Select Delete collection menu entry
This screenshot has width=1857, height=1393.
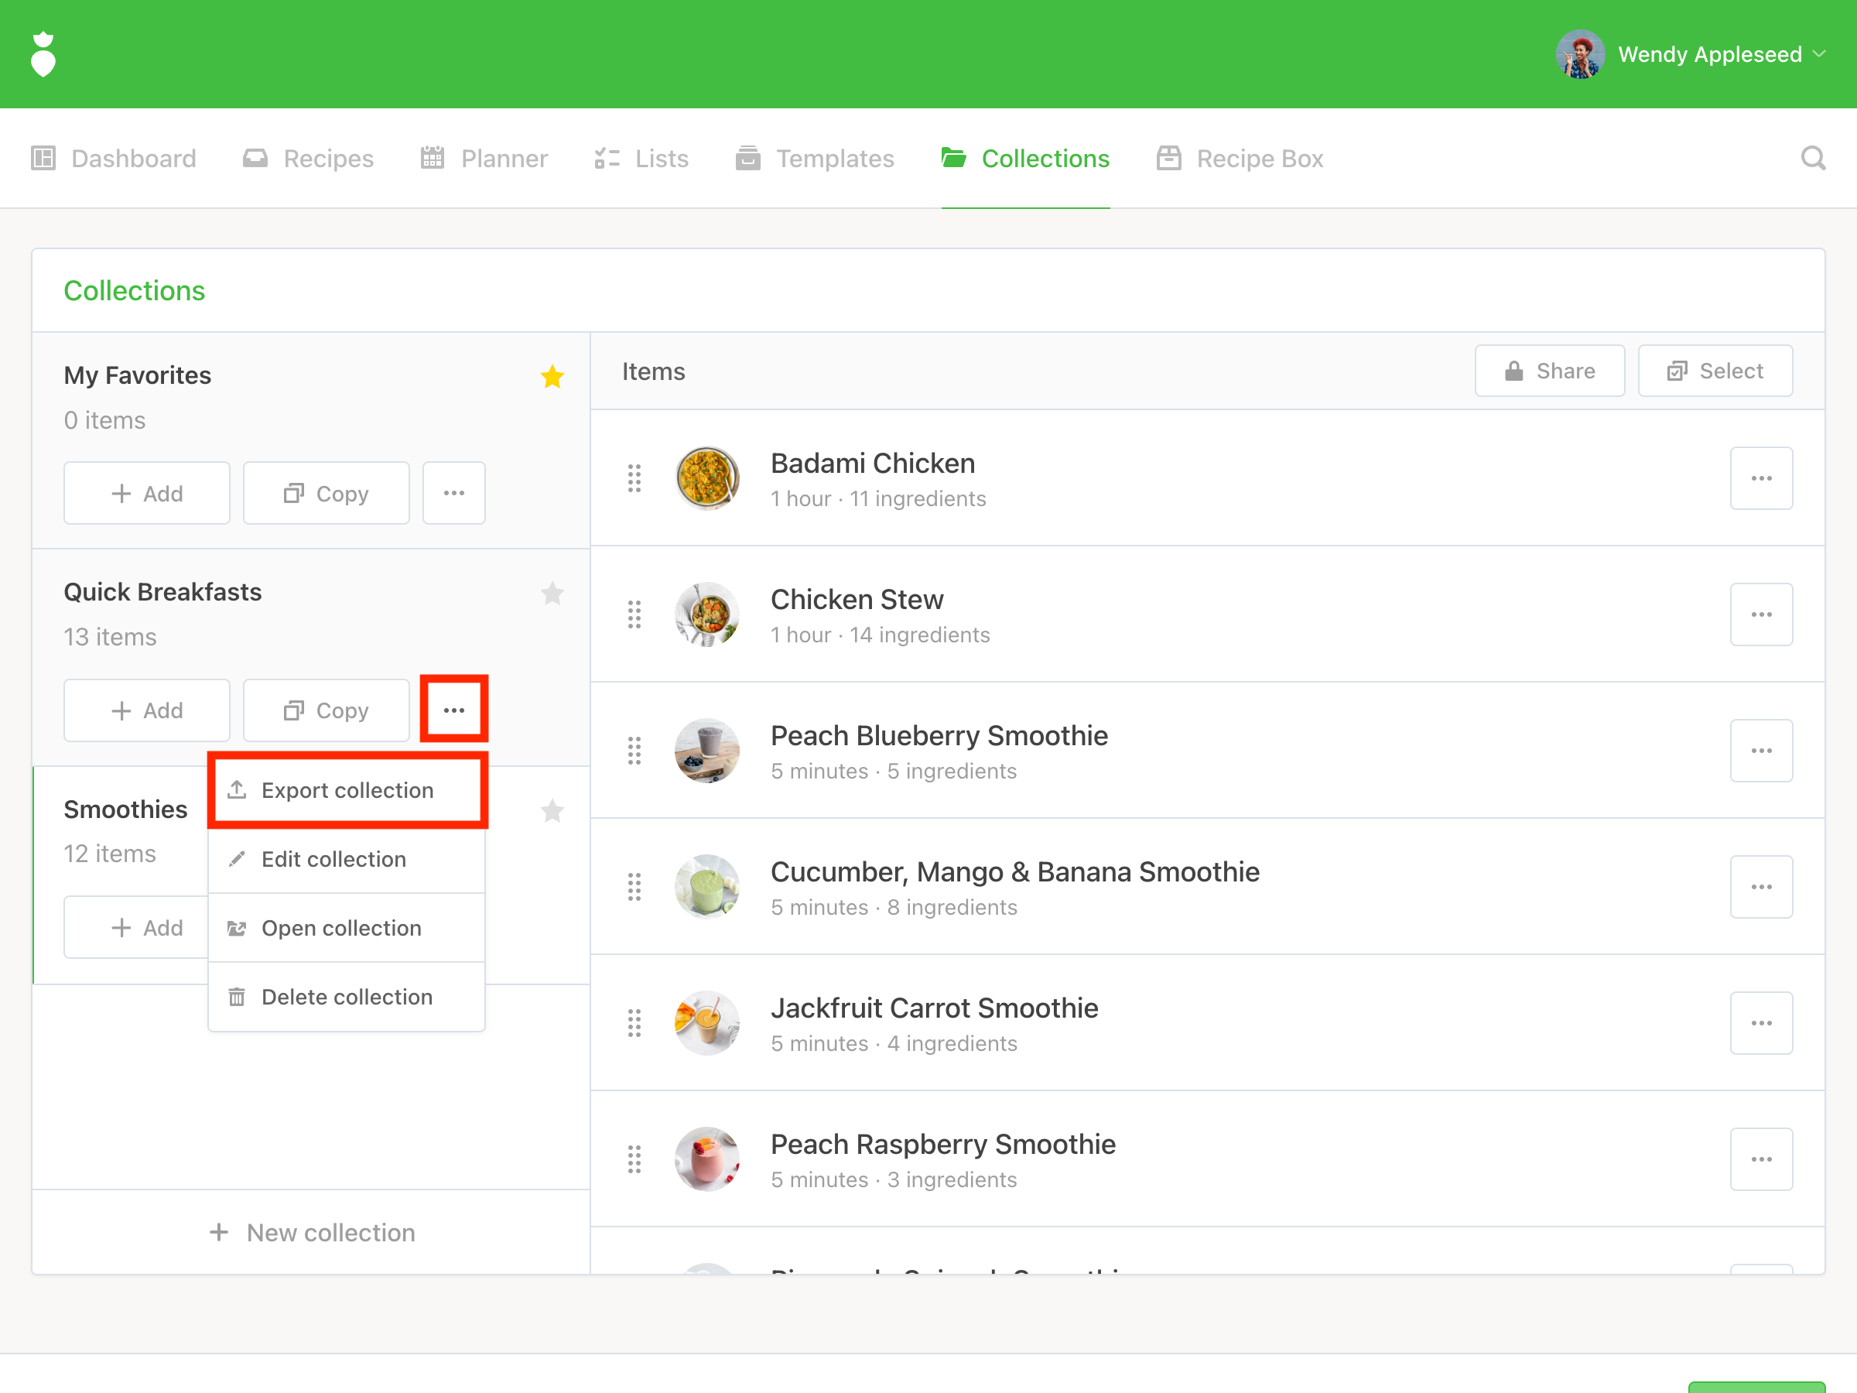coord(347,997)
